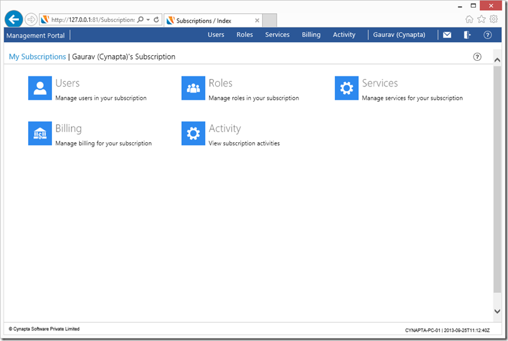Click the Management Portal title link
Image resolution: width=508 pixels, height=341 pixels.
point(36,35)
